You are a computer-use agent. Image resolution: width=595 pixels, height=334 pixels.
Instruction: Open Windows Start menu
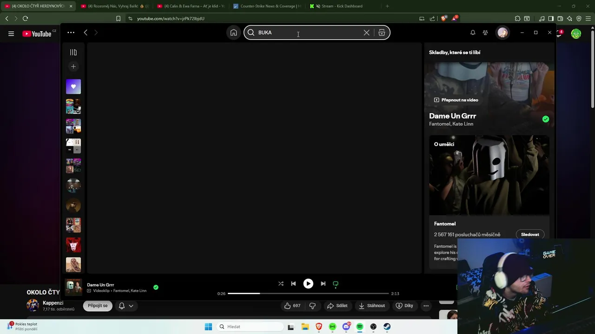[208, 327]
